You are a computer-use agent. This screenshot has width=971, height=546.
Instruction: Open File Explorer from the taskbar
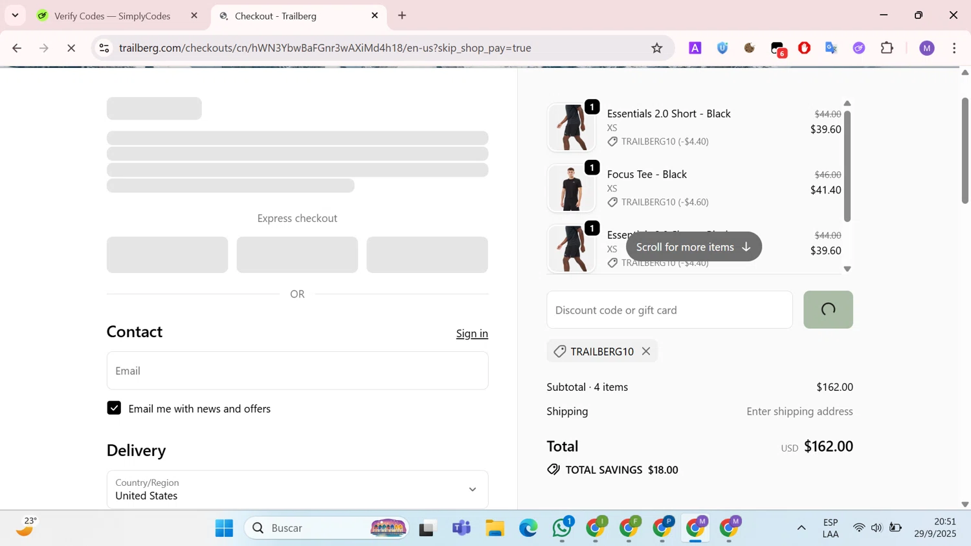(495, 528)
